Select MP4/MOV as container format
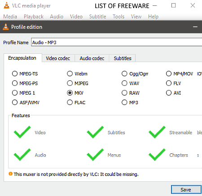 click(x=169, y=74)
